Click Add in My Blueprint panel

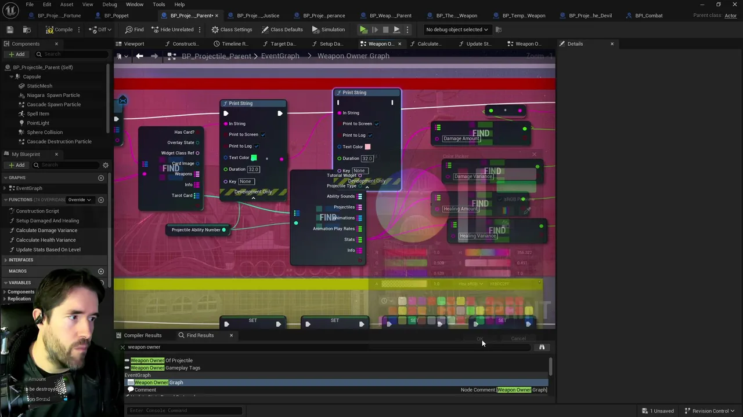point(16,165)
